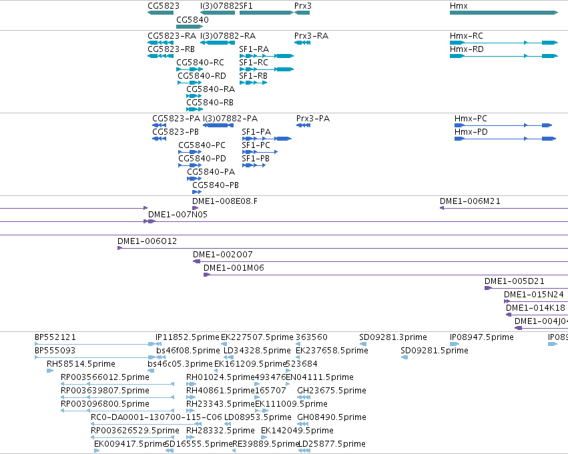Click the EK142049.5prime EST
The width and height of the screenshot is (568, 454).
click(x=264, y=437)
